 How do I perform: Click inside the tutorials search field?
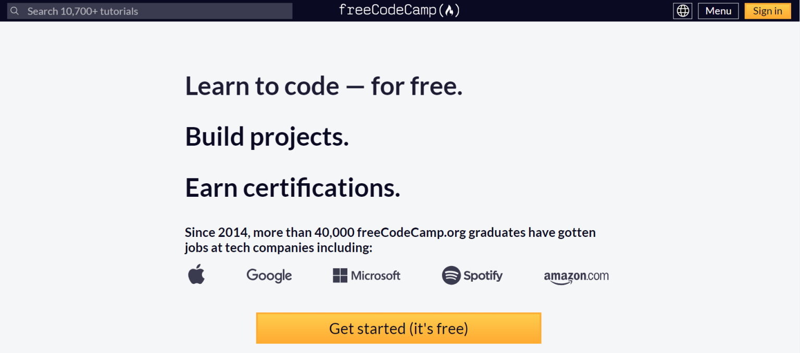pyautogui.click(x=151, y=10)
